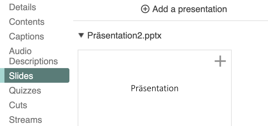Click the light teal accent bar beside Slides
This screenshot has height=126, width=268.
(2, 75)
